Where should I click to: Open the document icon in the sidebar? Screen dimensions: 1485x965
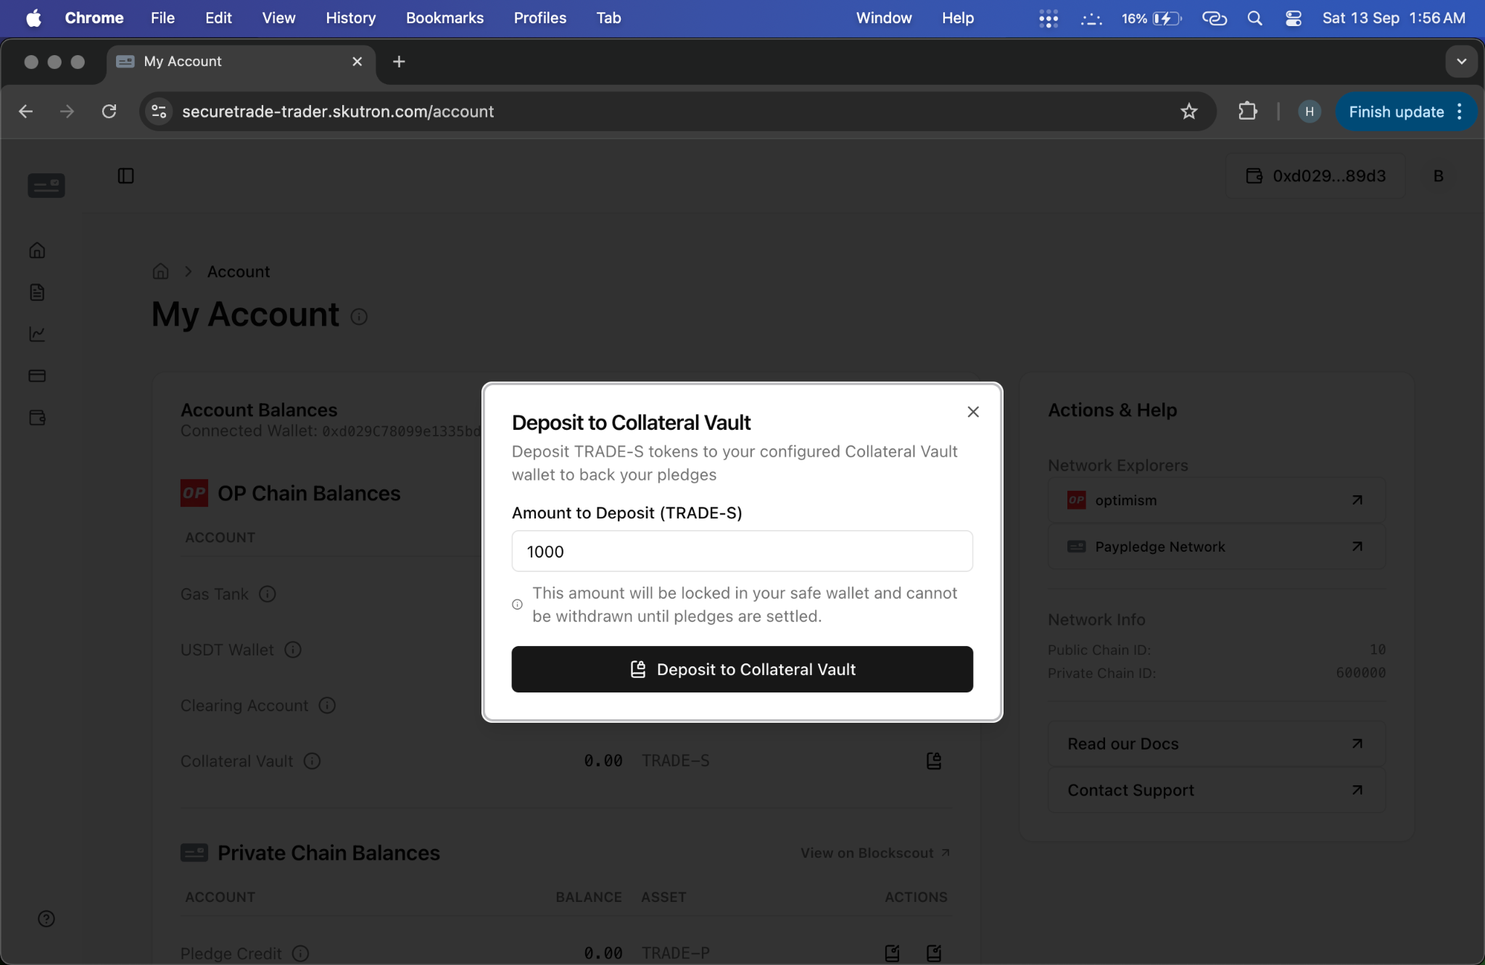[x=37, y=292]
